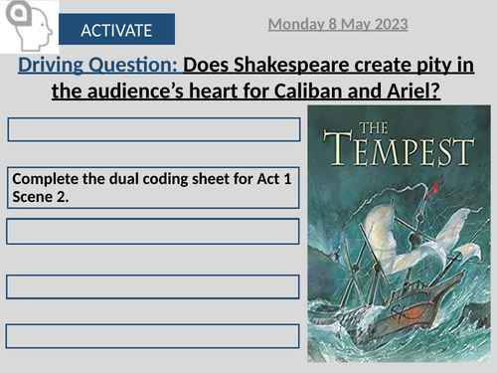Click the "Scene 2." text in the task box

pyautogui.click(x=41, y=197)
